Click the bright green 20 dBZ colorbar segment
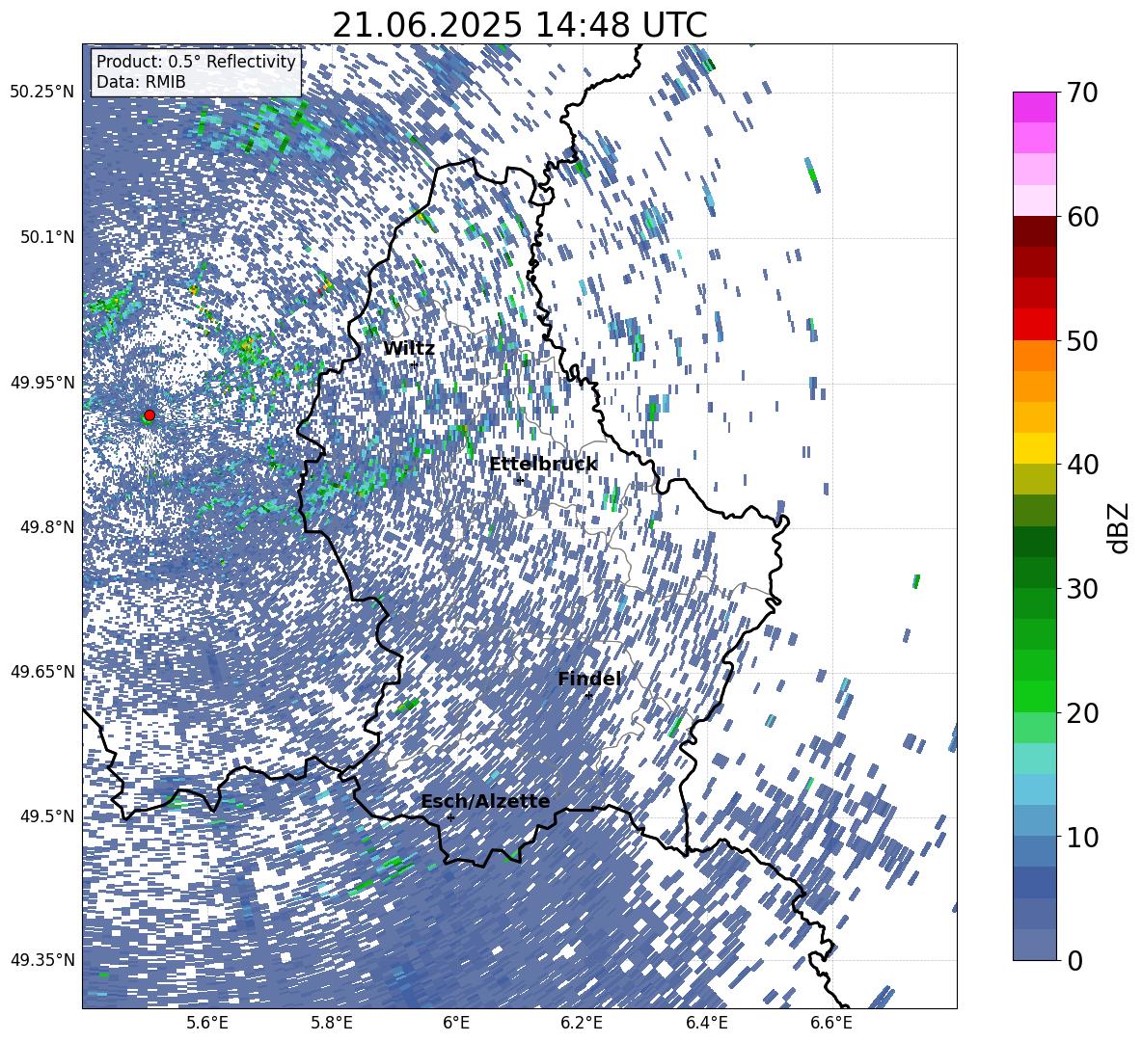Screen dimensions: 1142x1042 tap(1034, 696)
